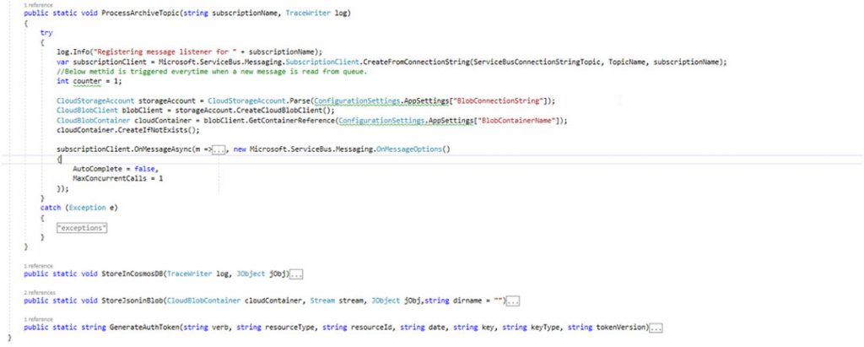864x347 pixels.
Task: Expand the collapsed StoreJsoninBlob method body
Action: tap(514, 301)
